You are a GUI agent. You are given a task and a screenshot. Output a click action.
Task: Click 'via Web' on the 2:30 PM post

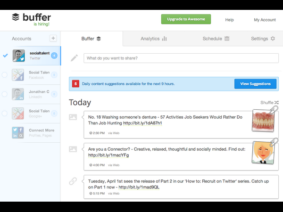tap(114, 133)
